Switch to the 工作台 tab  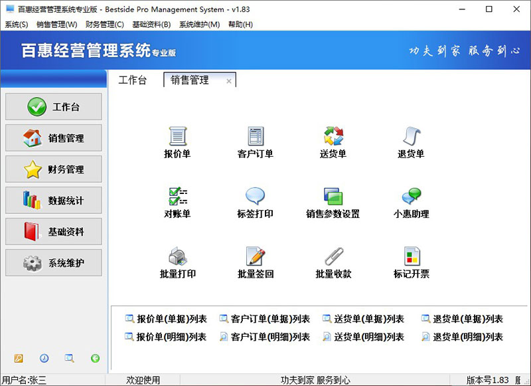coord(132,80)
